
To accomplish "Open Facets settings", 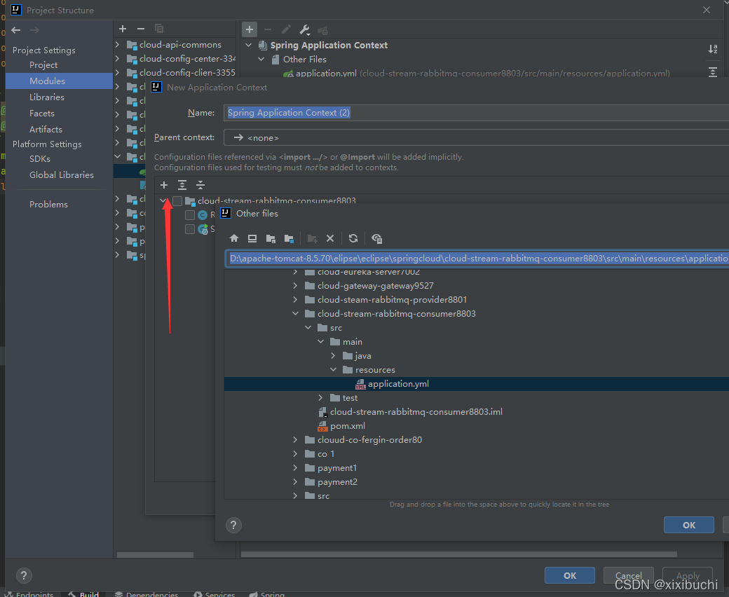I will pos(42,114).
